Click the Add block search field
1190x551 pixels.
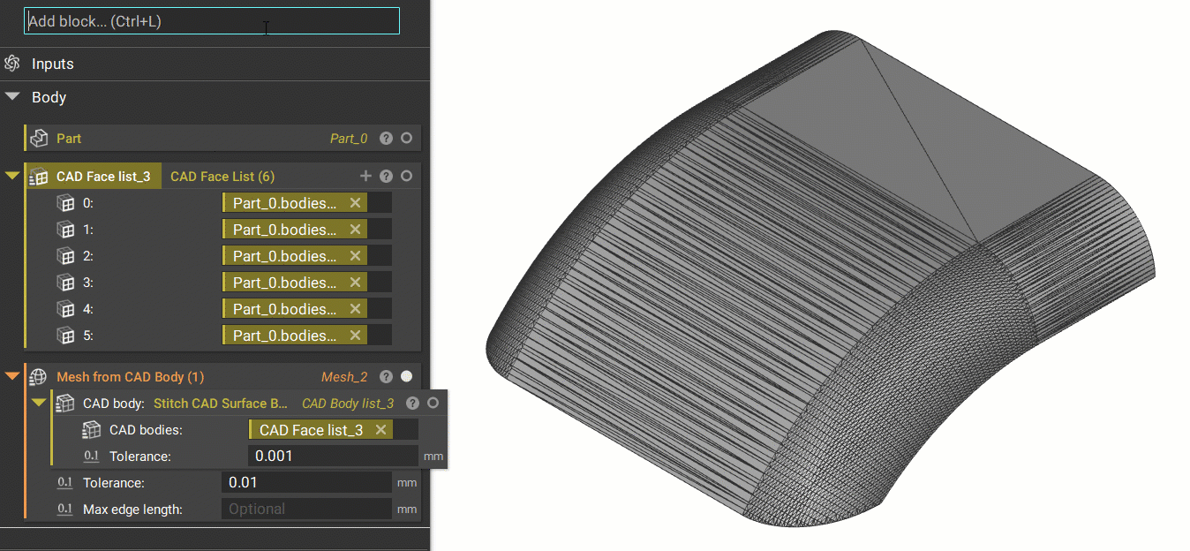(x=212, y=20)
